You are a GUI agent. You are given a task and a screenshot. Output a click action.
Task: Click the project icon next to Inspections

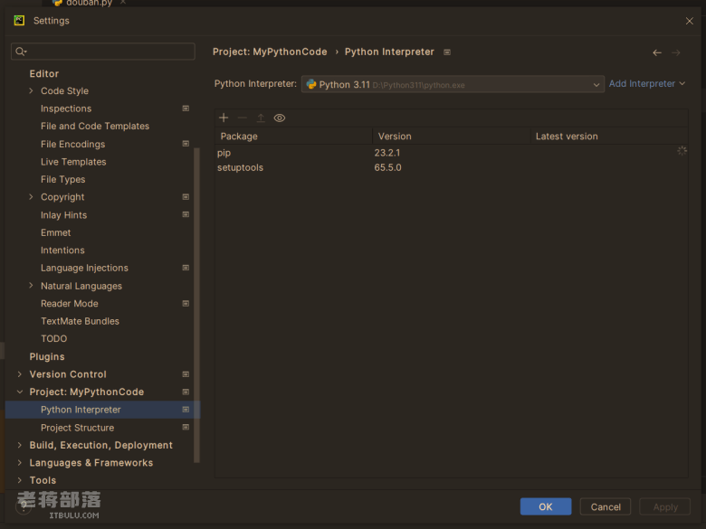click(x=186, y=109)
